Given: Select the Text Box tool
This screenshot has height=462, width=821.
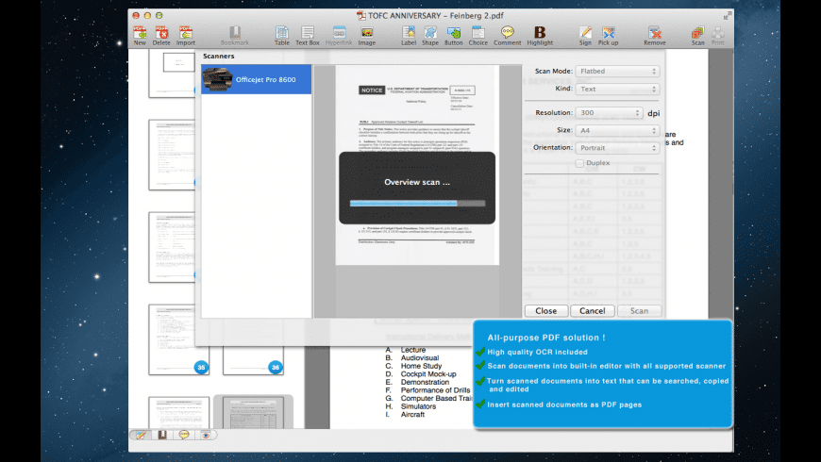Looking at the screenshot, I should click(308, 36).
